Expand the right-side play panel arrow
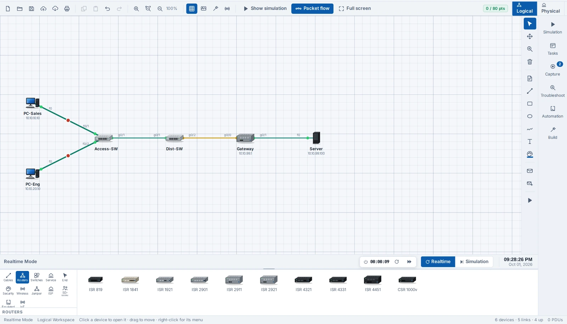The width and height of the screenshot is (567, 324). pos(530,200)
